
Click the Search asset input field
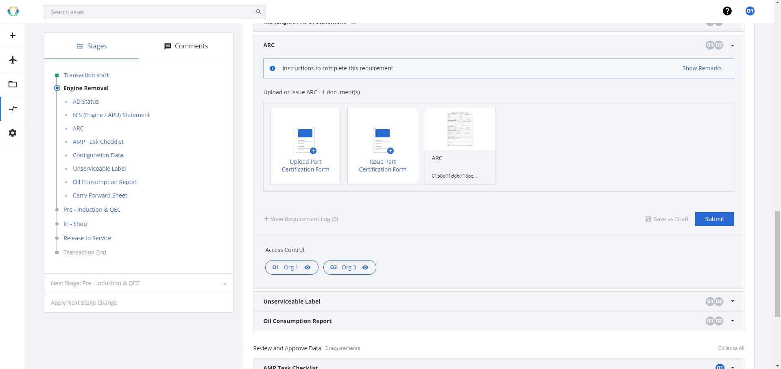[x=155, y=12]
